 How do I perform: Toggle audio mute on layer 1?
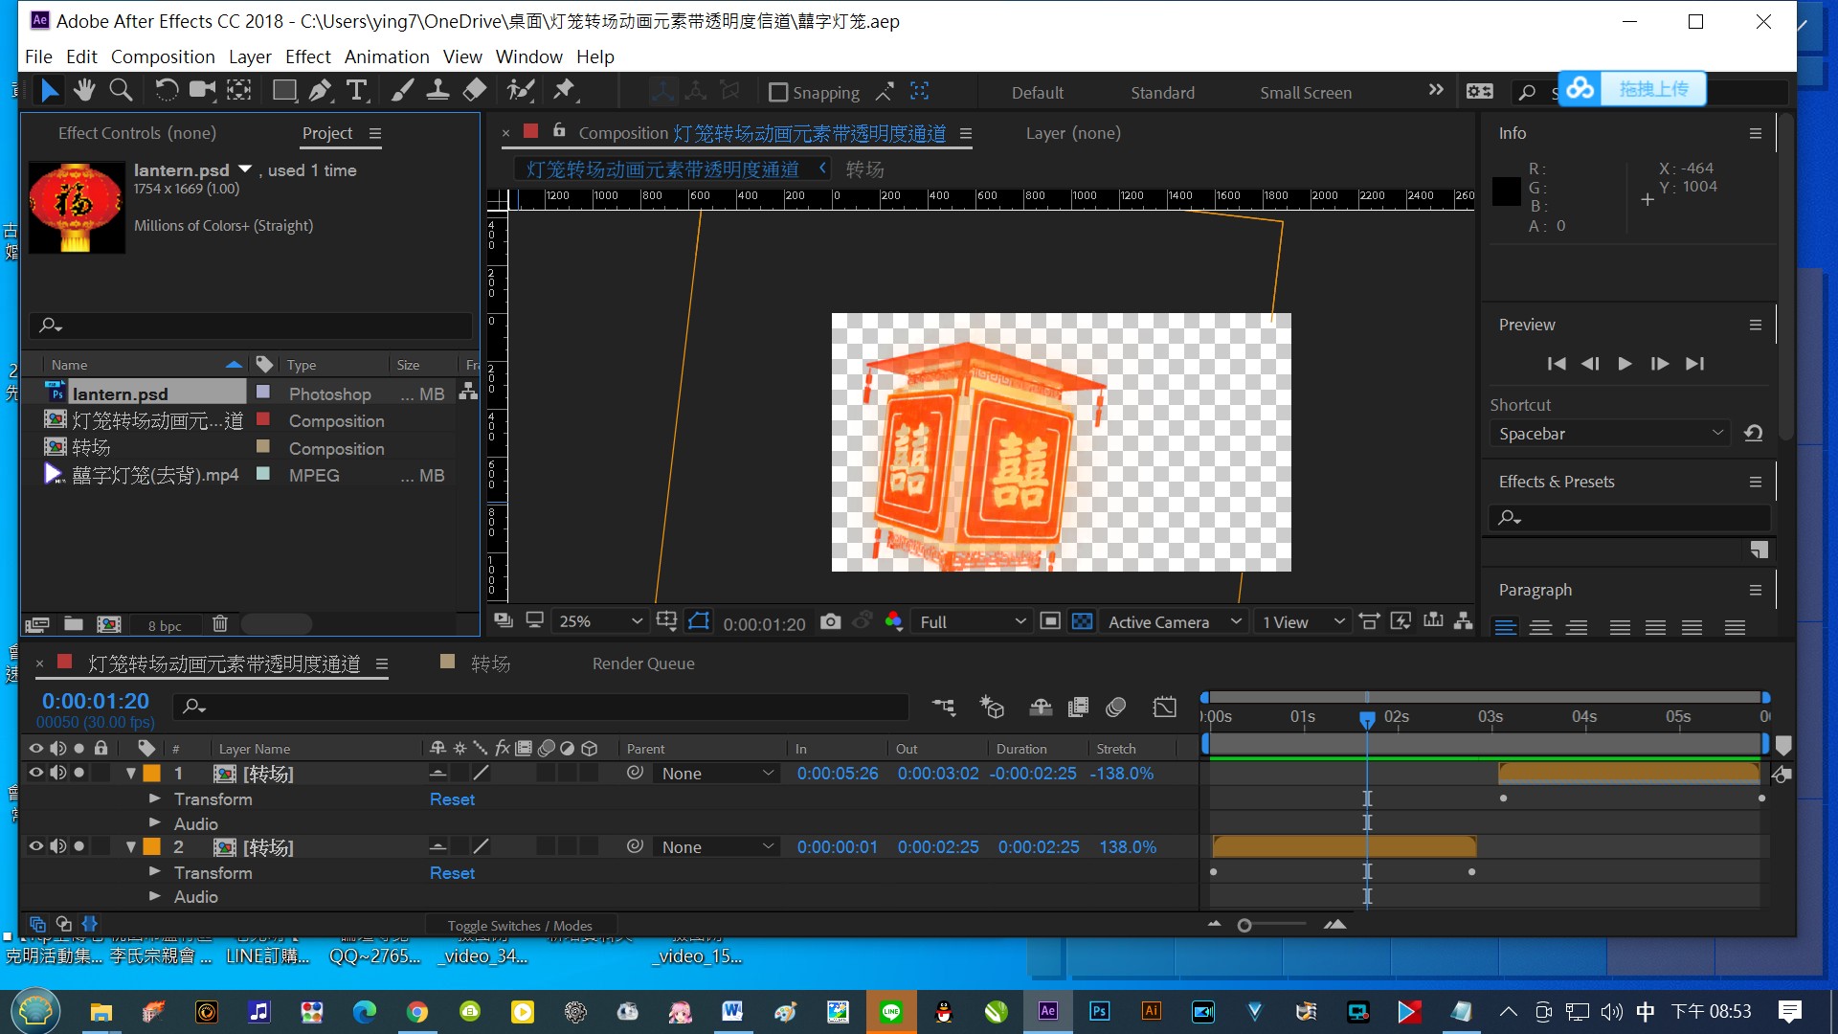[x=56, y=773]
